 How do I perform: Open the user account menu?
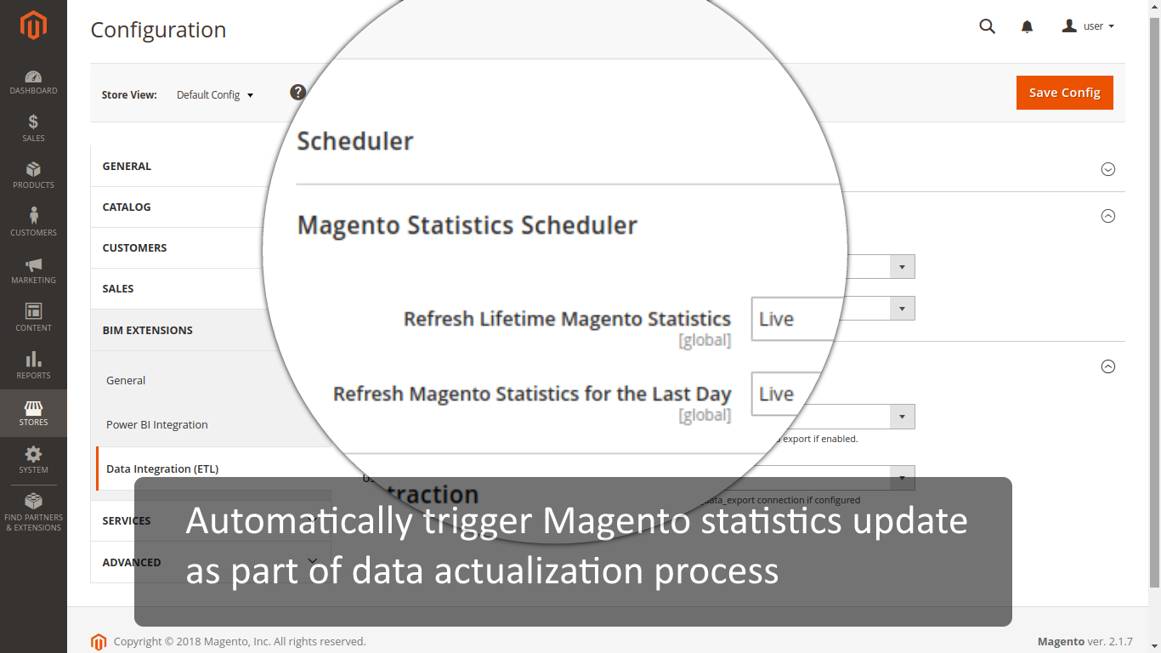[x=1086, y=26]
